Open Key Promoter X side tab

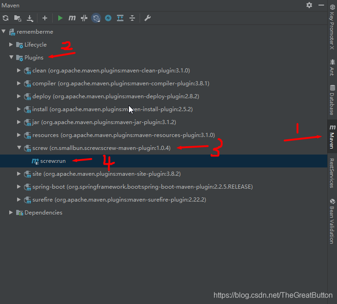(x=332, y=27)
